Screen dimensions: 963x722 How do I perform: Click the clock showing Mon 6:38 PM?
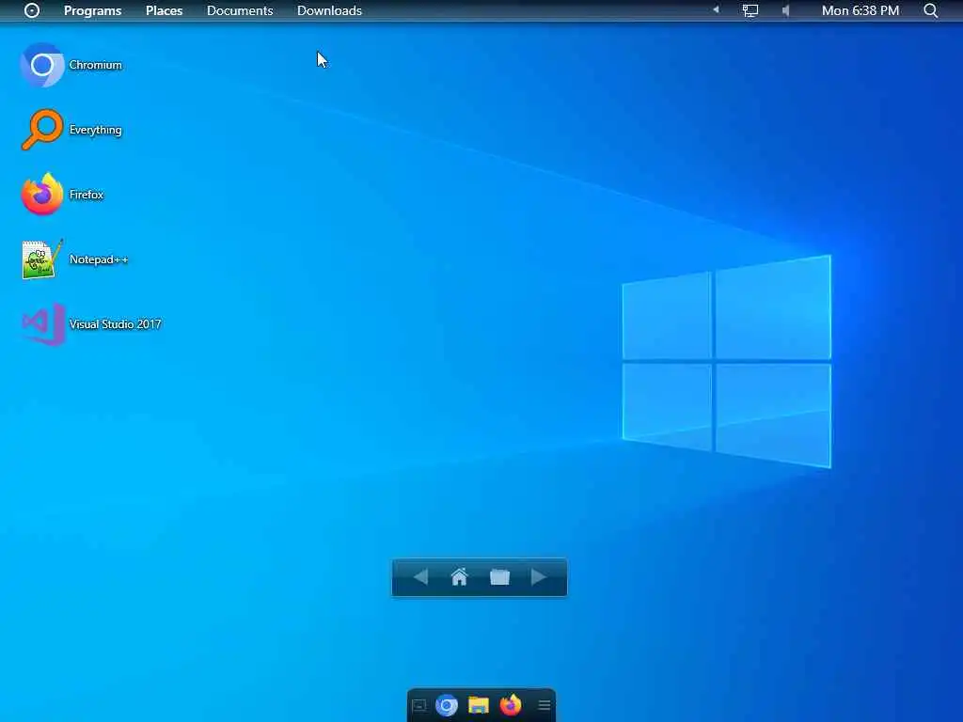pyautogui.click(x=860, y=10)
